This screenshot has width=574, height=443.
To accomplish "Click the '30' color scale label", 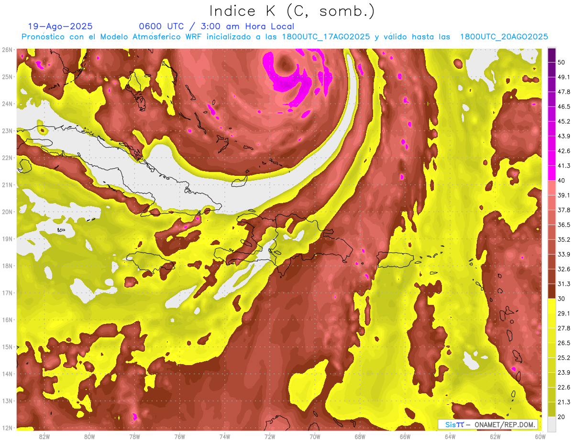I will tap(562, 298).
